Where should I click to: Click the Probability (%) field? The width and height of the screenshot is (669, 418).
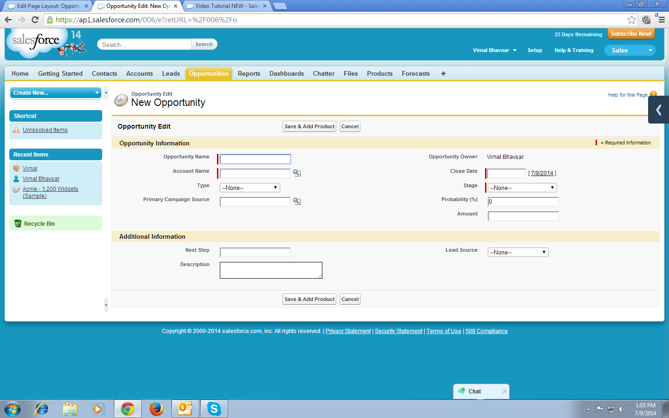523,202
